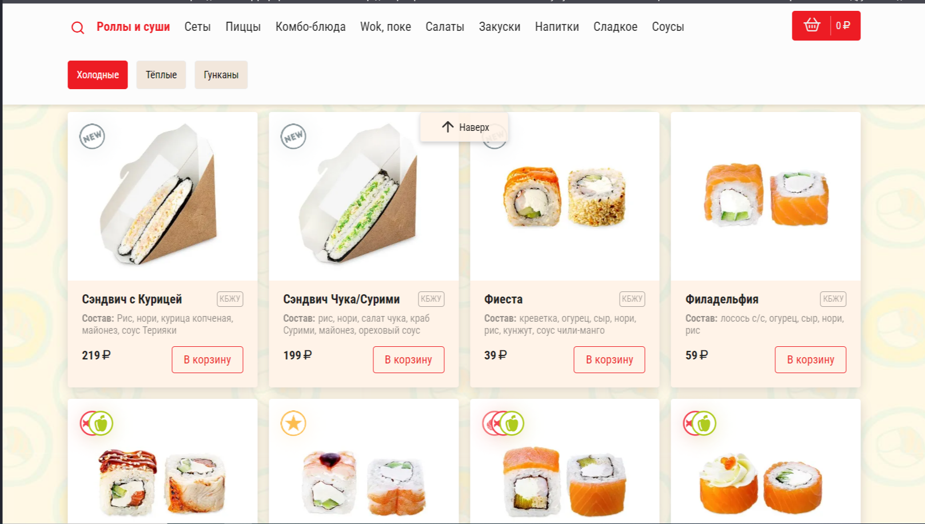Go to Wok, поке category
925x524 pixels.
click(385, 27)
